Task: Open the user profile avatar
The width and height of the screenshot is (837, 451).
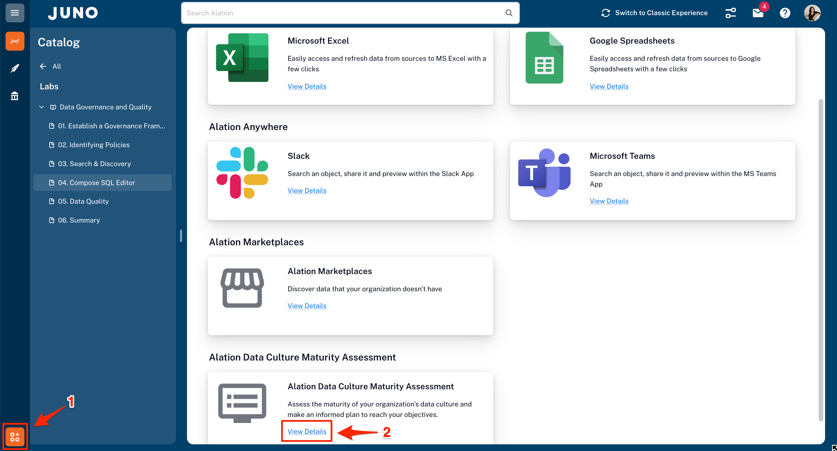Action: click(812, 13)
